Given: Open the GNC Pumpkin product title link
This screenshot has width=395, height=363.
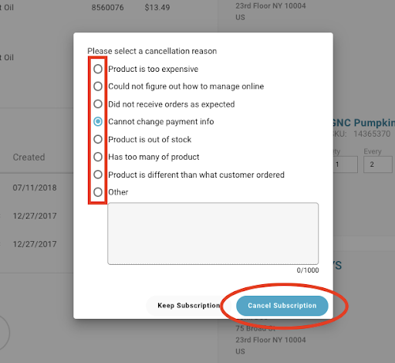Looking at the screenshot, I should [x=363, y=123].
